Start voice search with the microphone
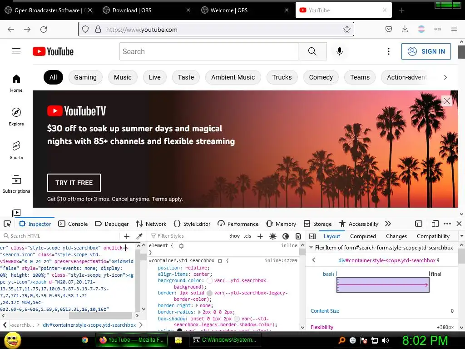Image resolution: width=465 pixels, height=349 pixels. tap(340, 51)
